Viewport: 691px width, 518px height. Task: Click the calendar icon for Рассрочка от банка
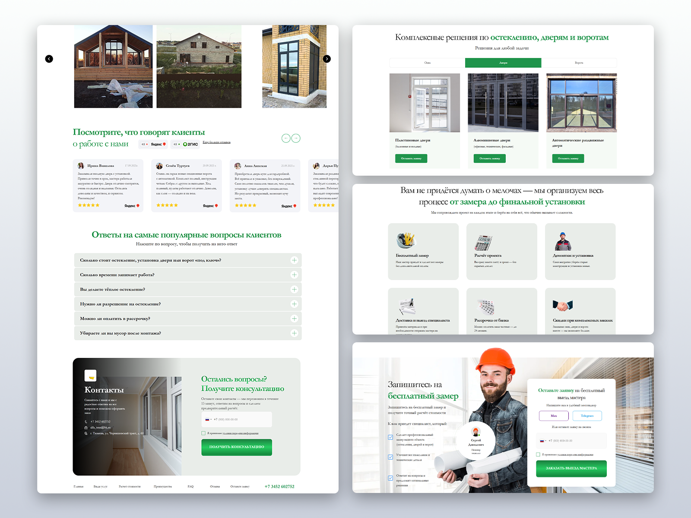pyautogui.click(x=485, y=307)
